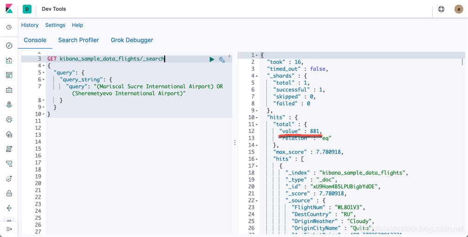Collapse "_shards" fold at response line 4
The width and height of the screenshot is (468, 237).
pos(256,76)
